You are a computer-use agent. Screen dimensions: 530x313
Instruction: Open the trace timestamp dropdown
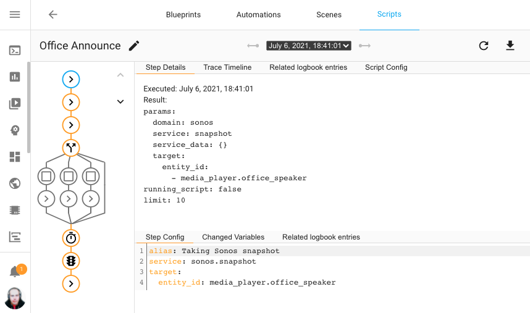pos(309,46)
